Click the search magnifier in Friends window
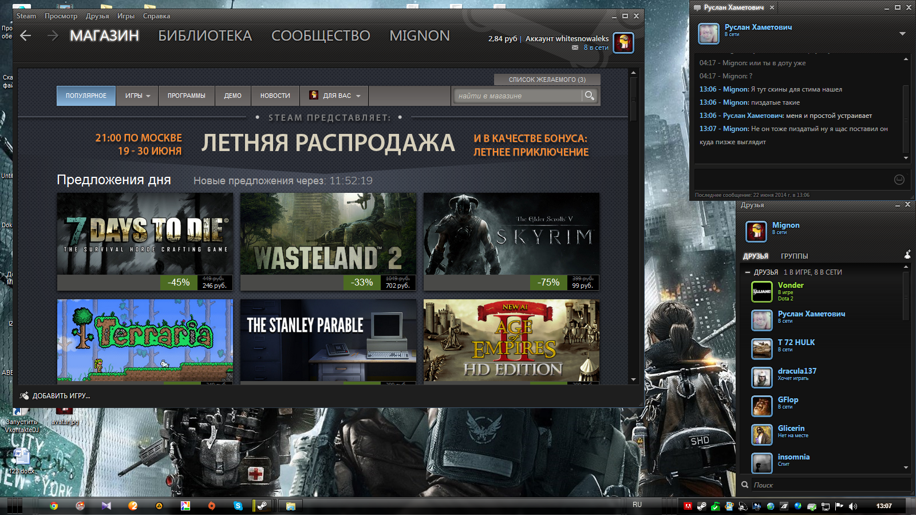This screenshot has height=515, width=916. point(745,485)
